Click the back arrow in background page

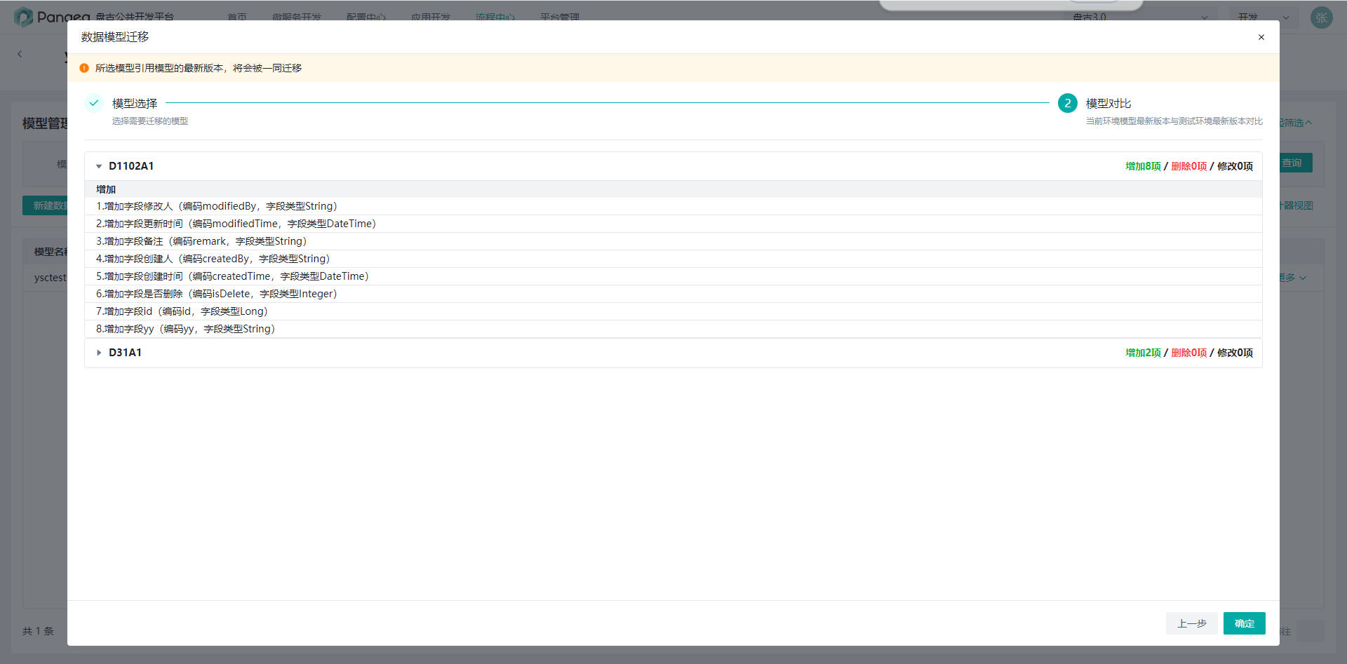tap(20, 54)
